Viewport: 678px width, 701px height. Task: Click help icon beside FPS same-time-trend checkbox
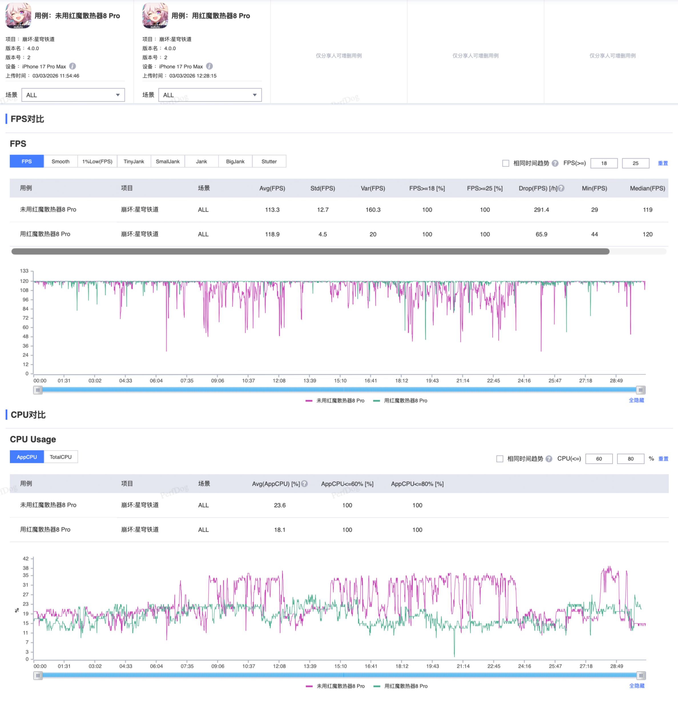(x=555, y=163)
